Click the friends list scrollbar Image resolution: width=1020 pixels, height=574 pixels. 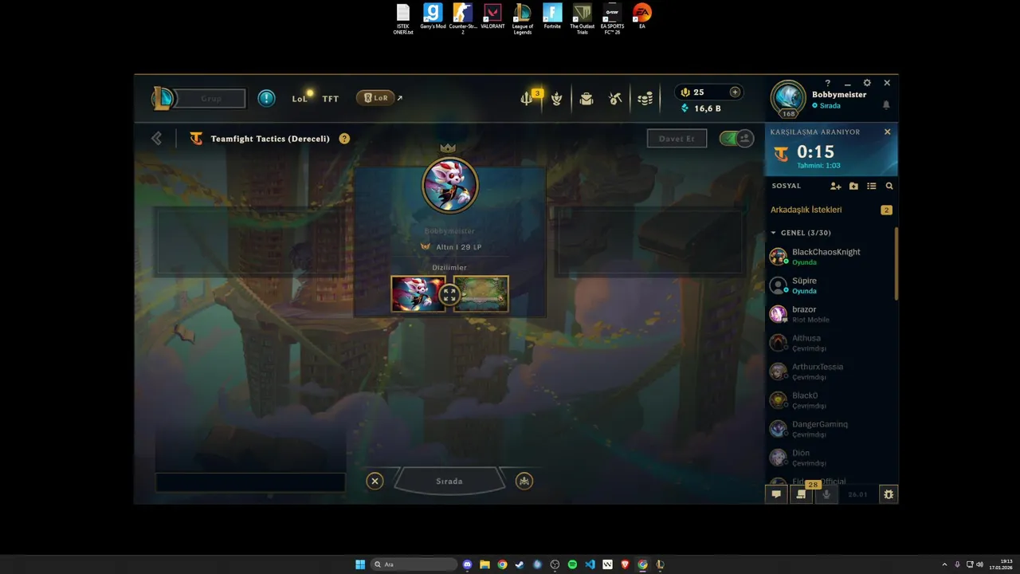[896, 263]
